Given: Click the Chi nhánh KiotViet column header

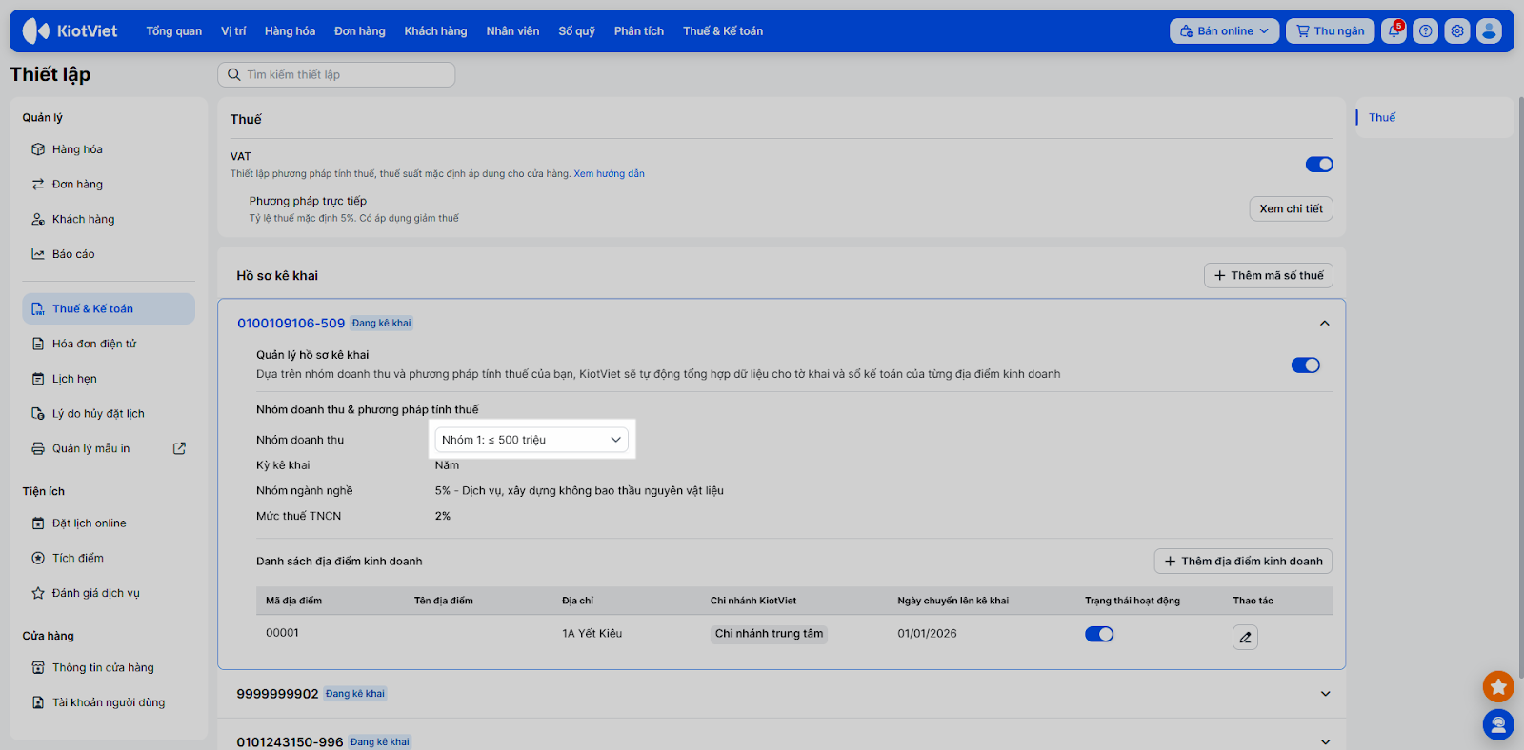Looking at the screenshot, I should pyautogui.click(x=753, y=601).
